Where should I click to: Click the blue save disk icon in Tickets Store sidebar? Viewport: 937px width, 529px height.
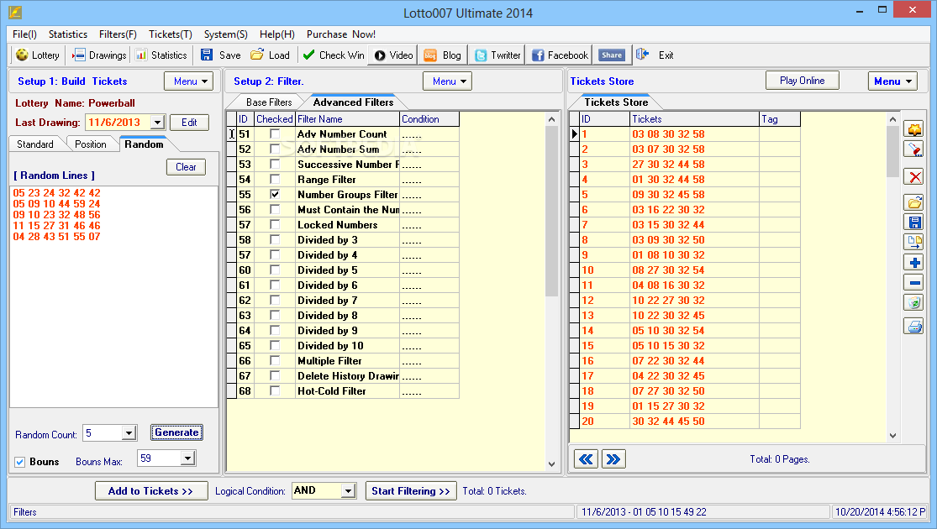coord(913,223)
